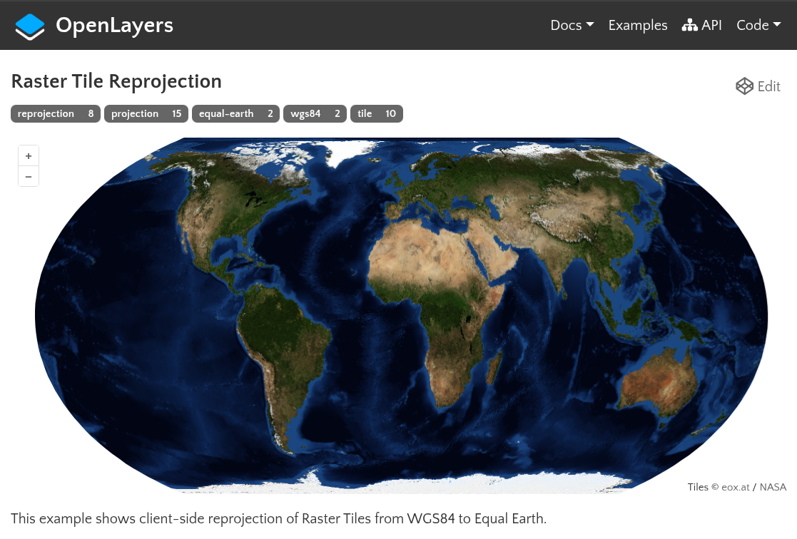Select the projection tag with count 15
Image resolution: width=797 pixels, height=539 pixels.
point(146,114)
